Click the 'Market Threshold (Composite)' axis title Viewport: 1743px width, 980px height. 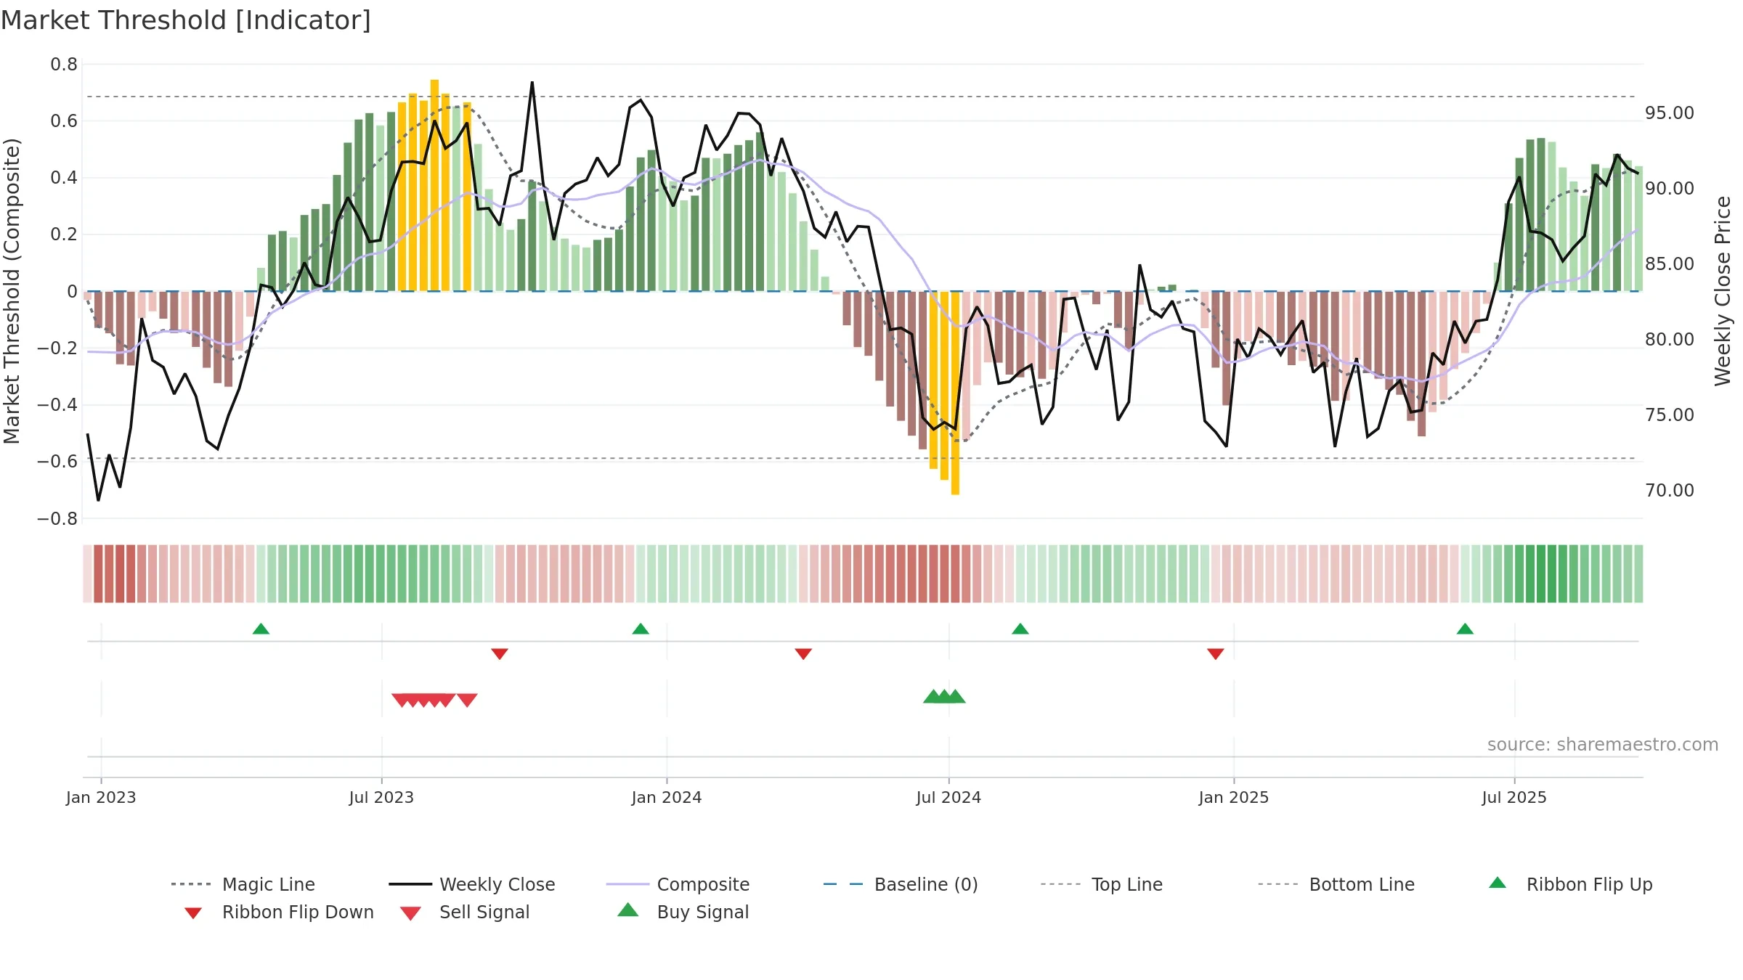(12, 291)
